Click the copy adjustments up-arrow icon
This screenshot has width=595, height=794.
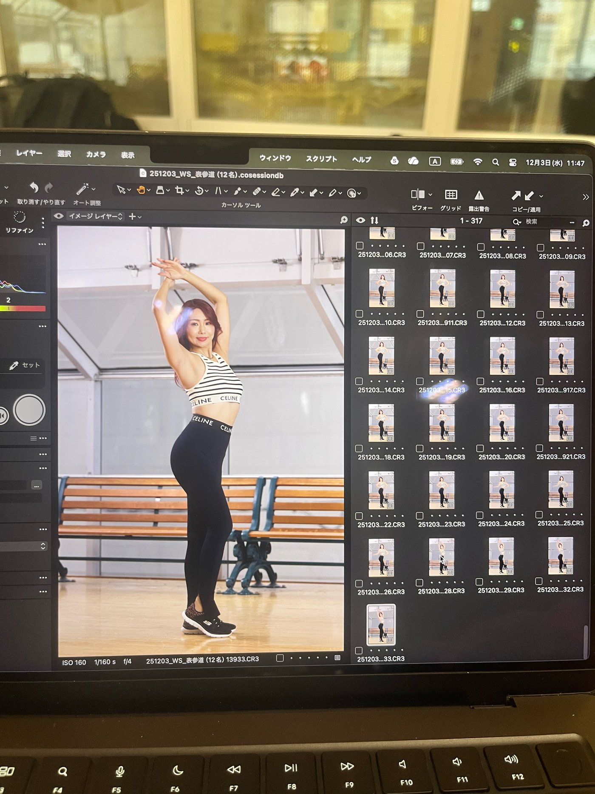pos(516,196)
